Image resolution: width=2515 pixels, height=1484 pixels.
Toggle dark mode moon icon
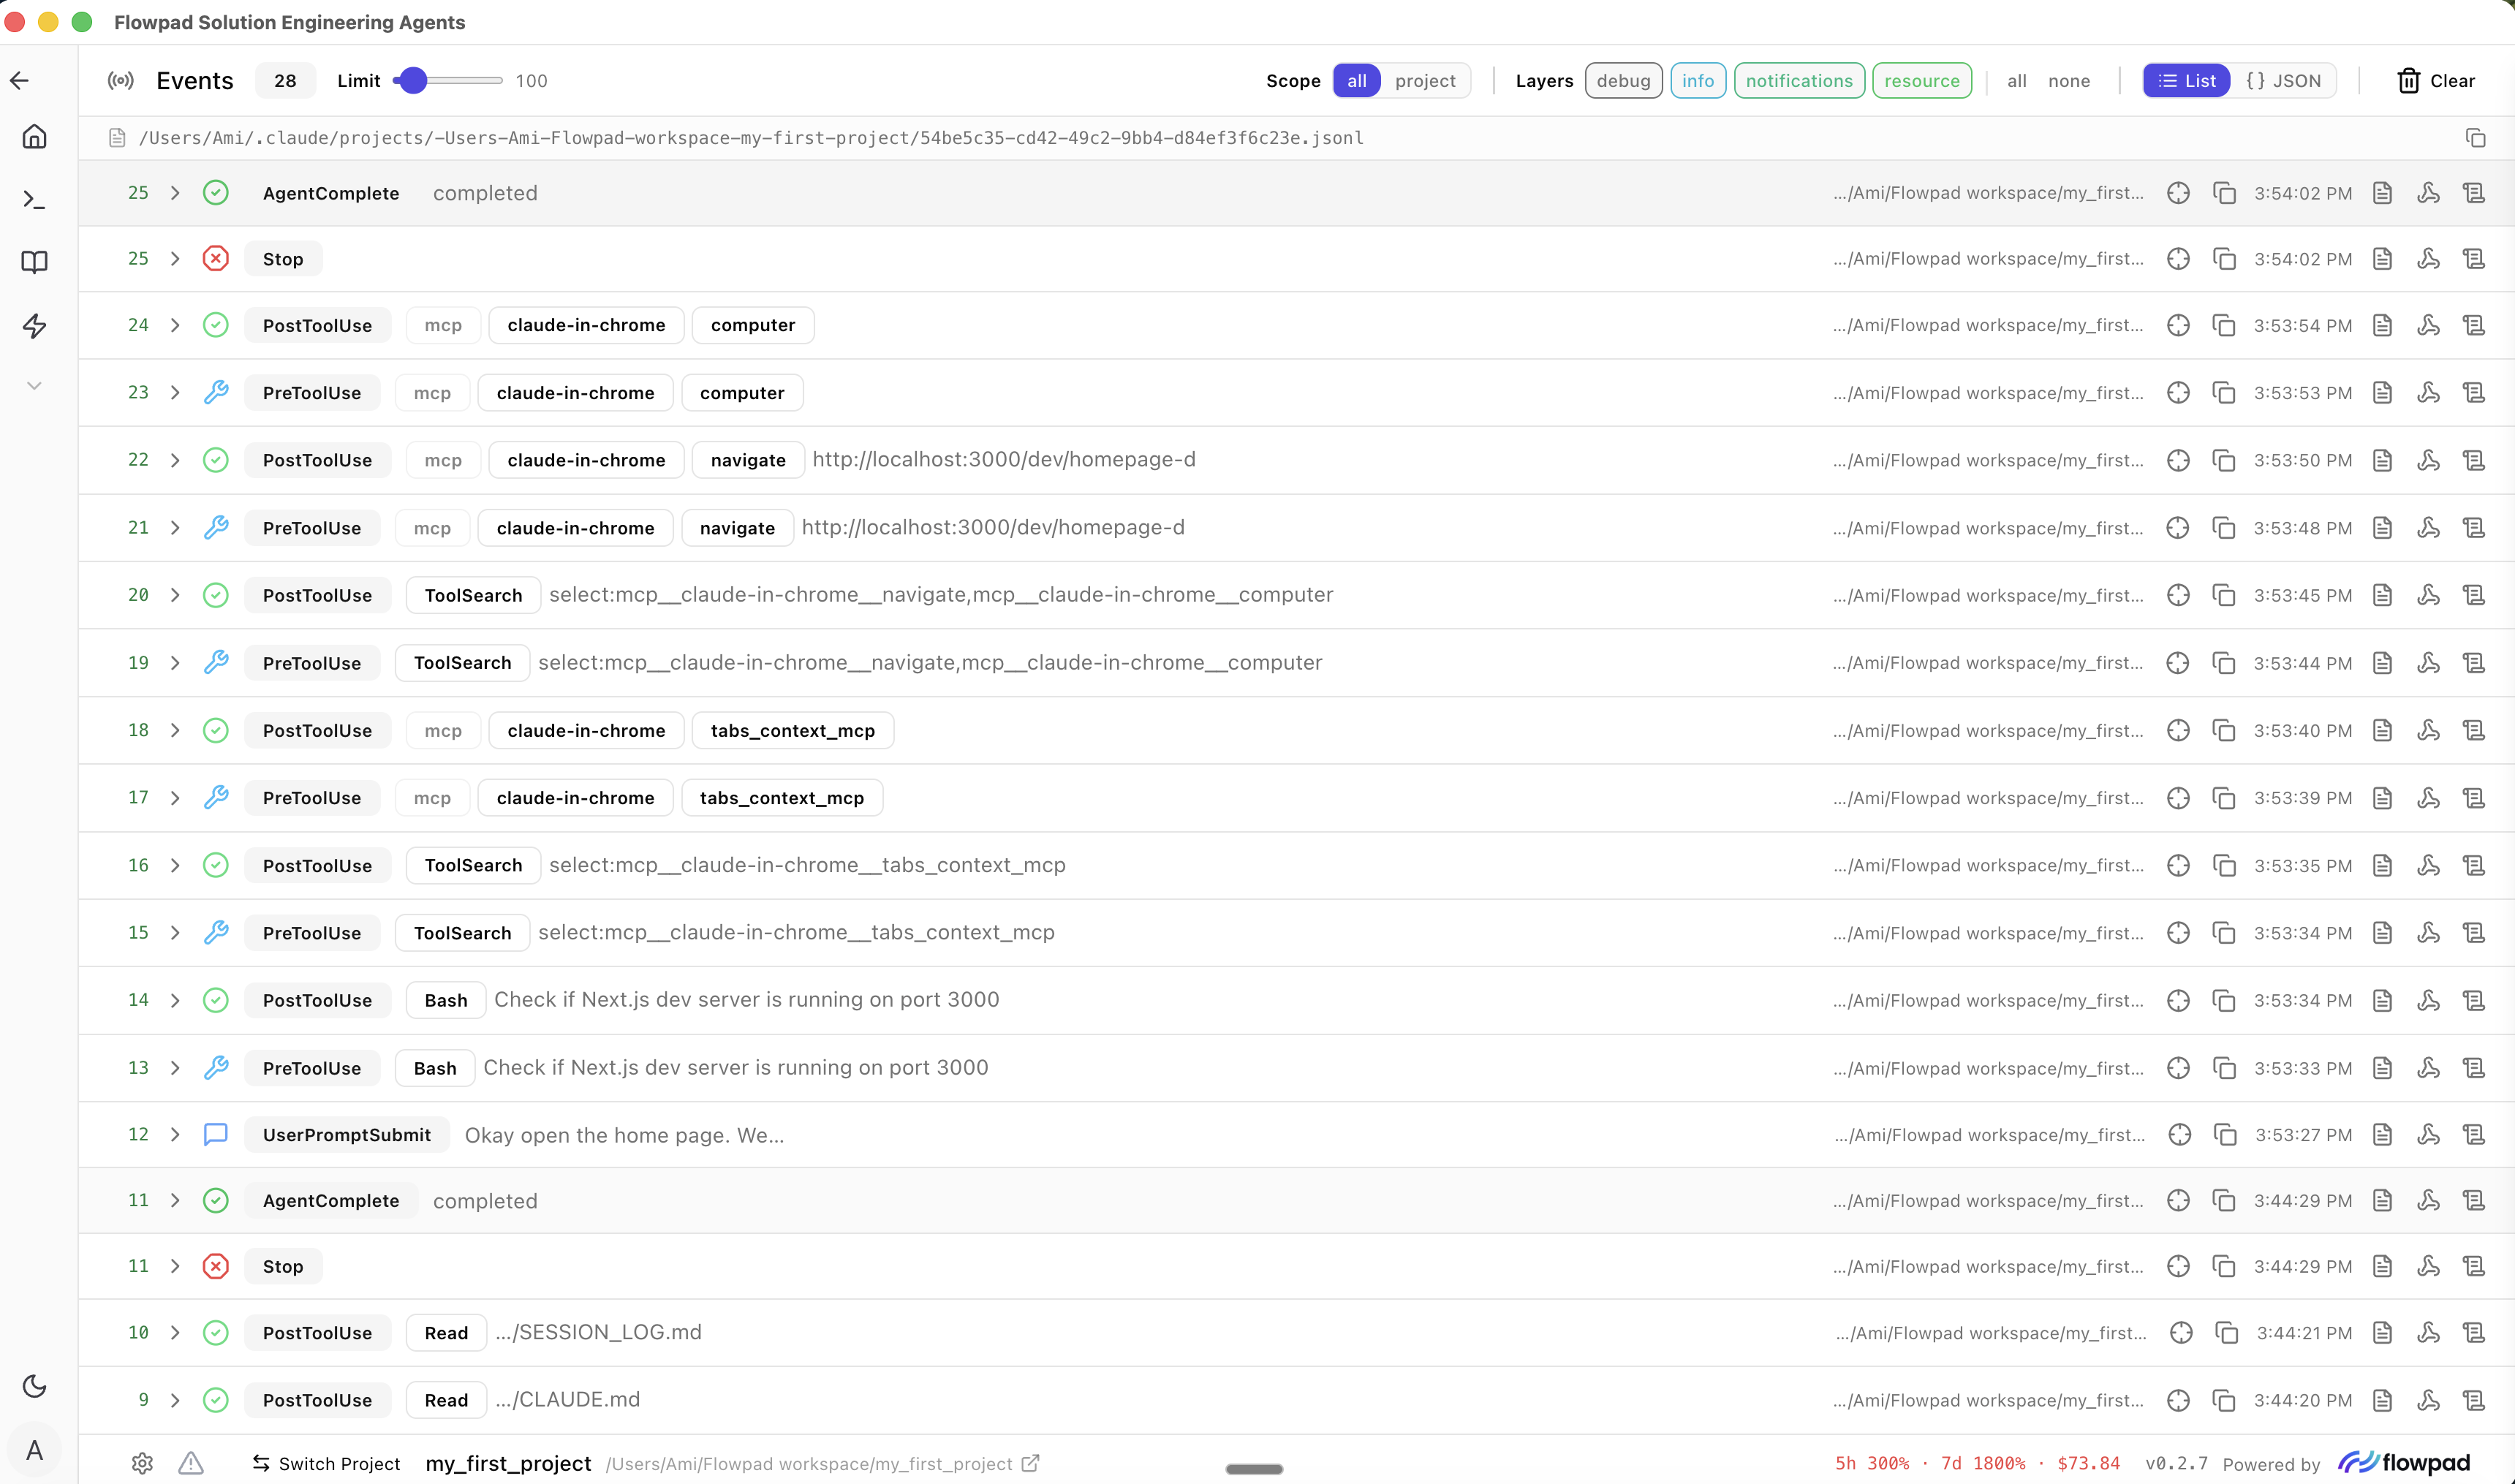pyautogui.click(x=34, y=1386)
